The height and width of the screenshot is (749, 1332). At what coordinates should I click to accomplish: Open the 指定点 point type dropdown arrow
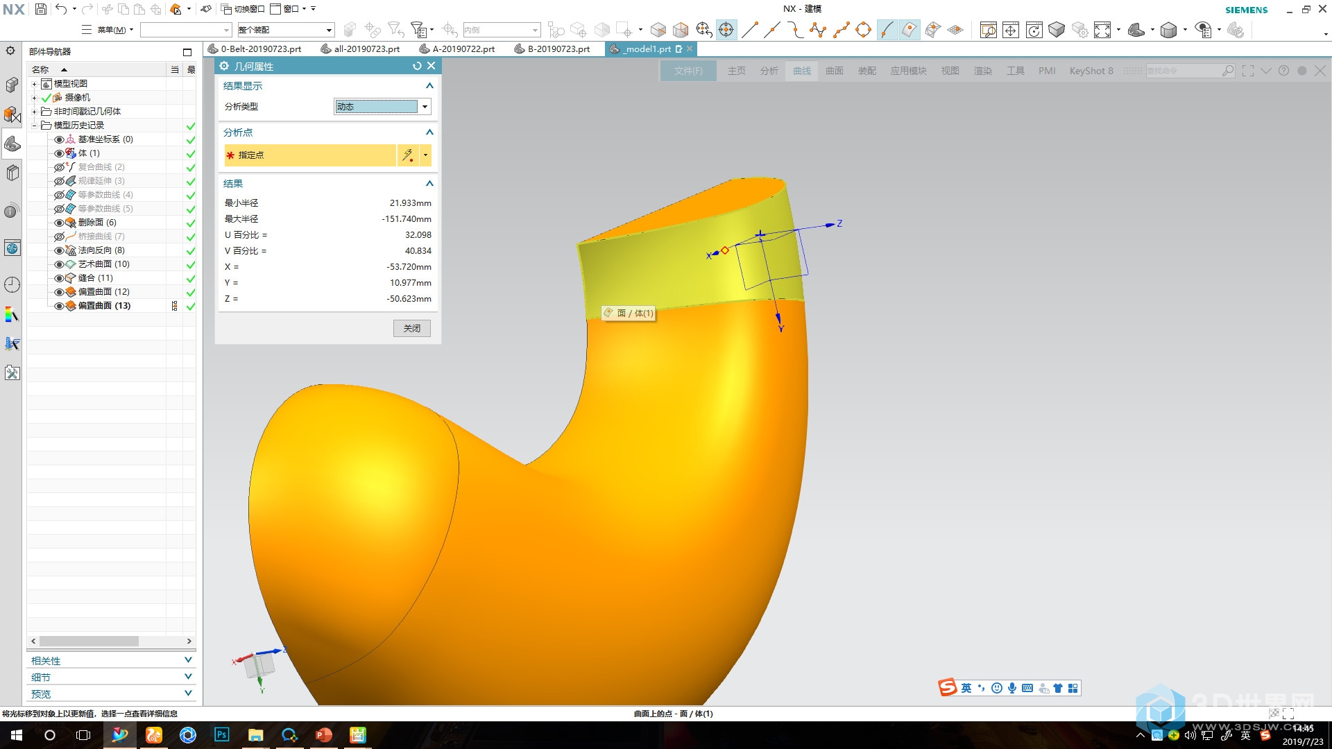tap(425, 155)
